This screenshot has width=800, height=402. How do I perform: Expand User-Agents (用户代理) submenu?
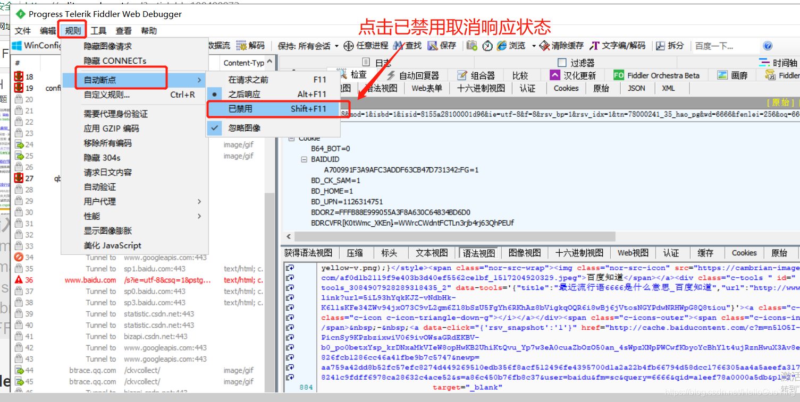point(134,201)
